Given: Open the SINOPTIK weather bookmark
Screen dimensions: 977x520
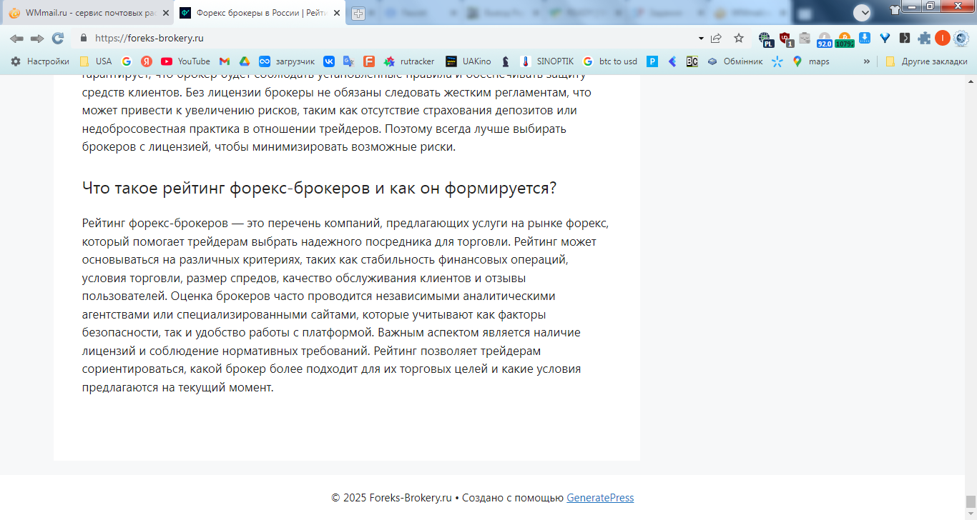Looking at the screenshot, I should coord(547,61).
